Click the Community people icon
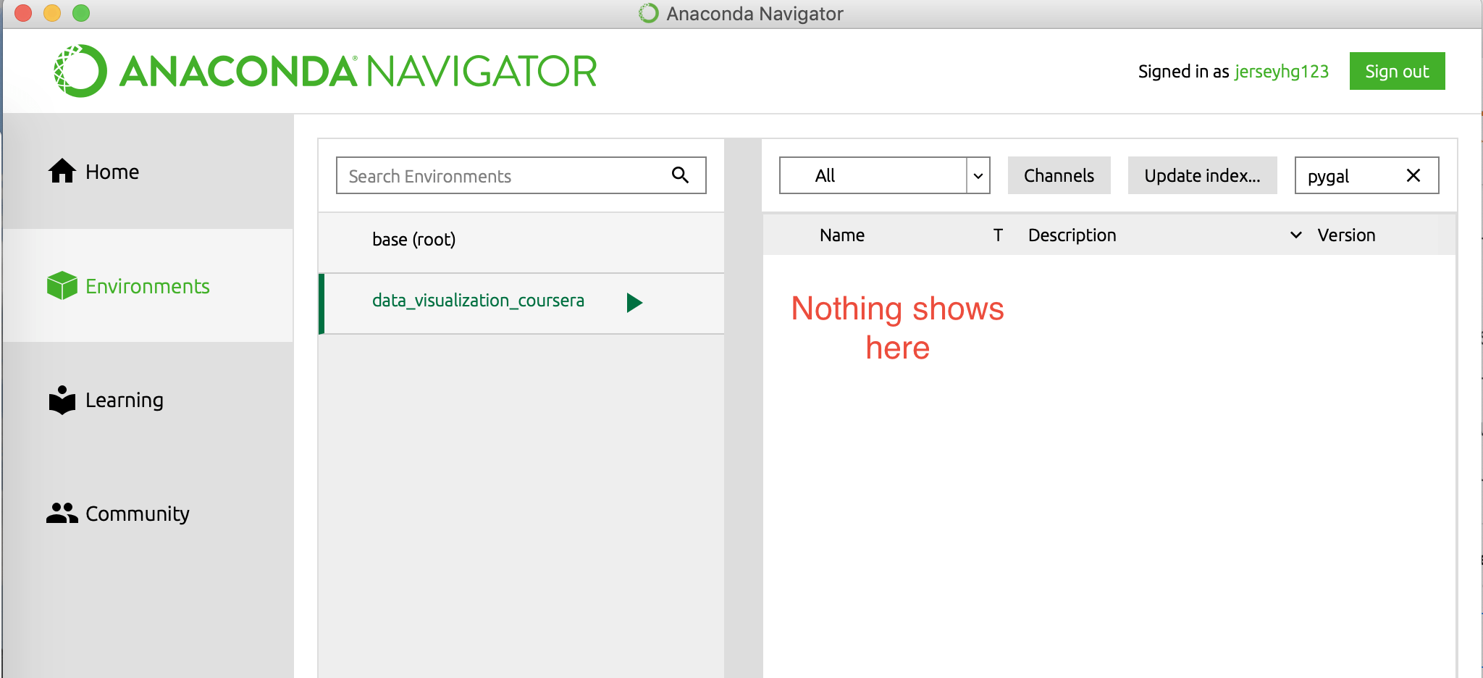The height and width of the screenshot is (678, 1483). 62,513
